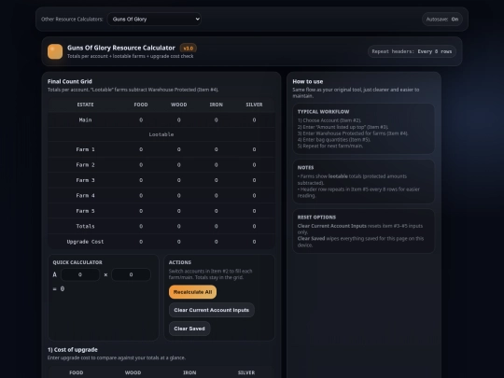The height and width of the screenshot is (378, 504).
Task: Open the Other Resource Calculators dropdown
Action: (154, 19)
